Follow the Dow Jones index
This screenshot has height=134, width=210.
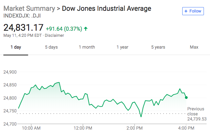(193, 11)
